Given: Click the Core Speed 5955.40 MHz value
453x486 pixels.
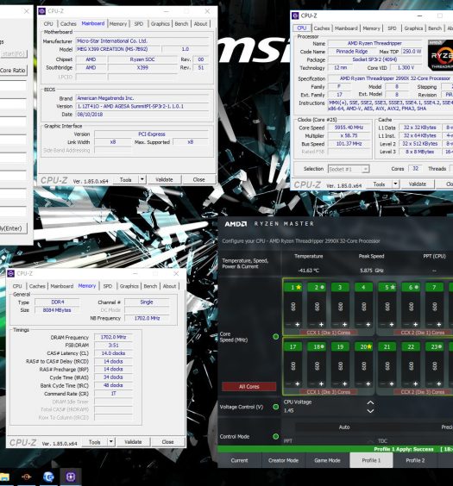Looking at the screenshot, I should pyautogui.click(x=349, y=128).
